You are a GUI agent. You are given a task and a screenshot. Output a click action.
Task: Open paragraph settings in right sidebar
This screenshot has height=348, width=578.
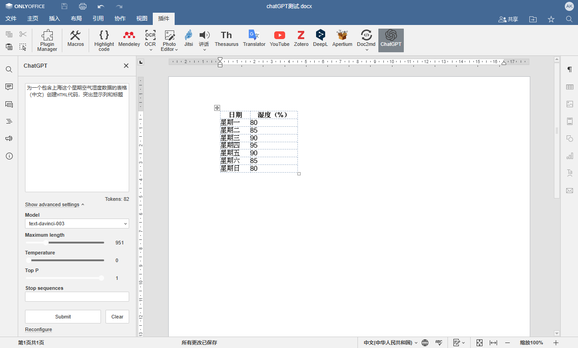tap(569, 70)
